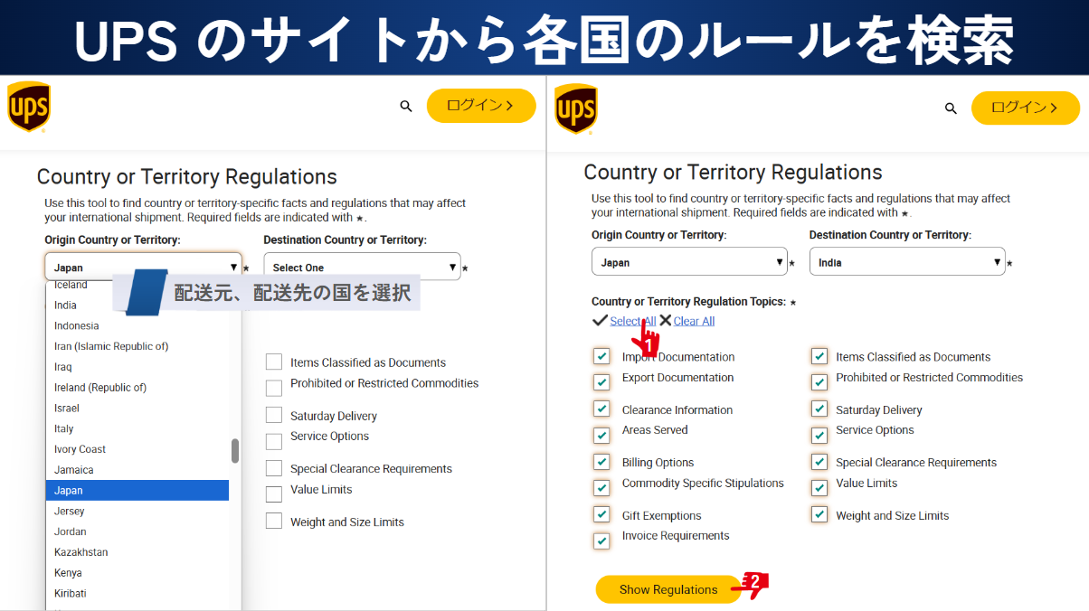1089x611 pixels.
Task: Click the Clear All link
Action: (x=694, y=321)
